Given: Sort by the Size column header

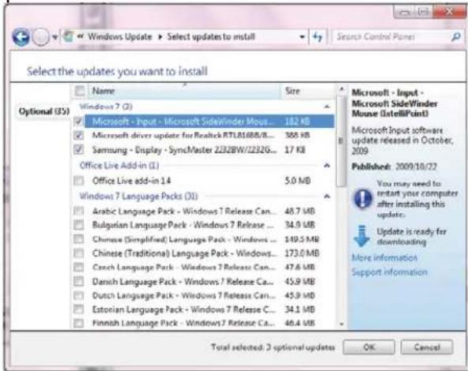Looking at the screenshot, I should click(x=308, y=91).
